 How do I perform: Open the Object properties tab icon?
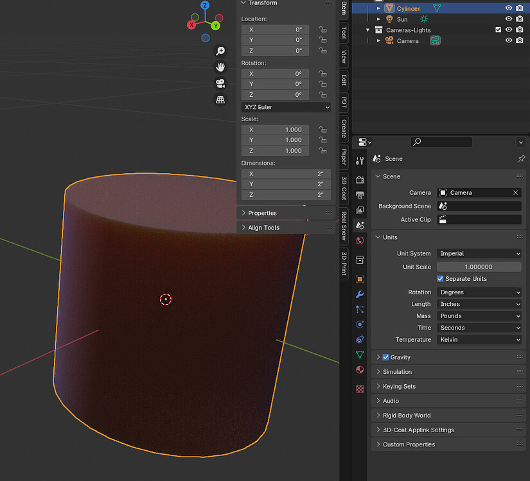(360, 279)
